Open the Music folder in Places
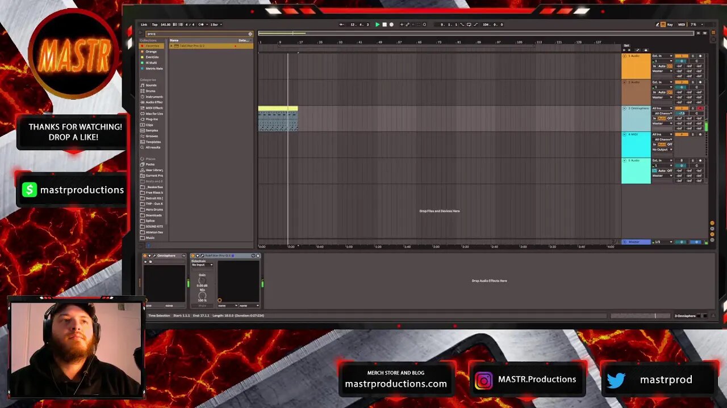The image size is (727, 408). [x=151, y=237]
